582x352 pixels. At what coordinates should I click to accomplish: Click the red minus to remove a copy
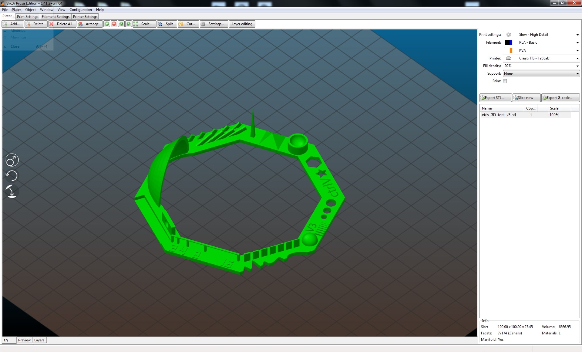point(114,24)
